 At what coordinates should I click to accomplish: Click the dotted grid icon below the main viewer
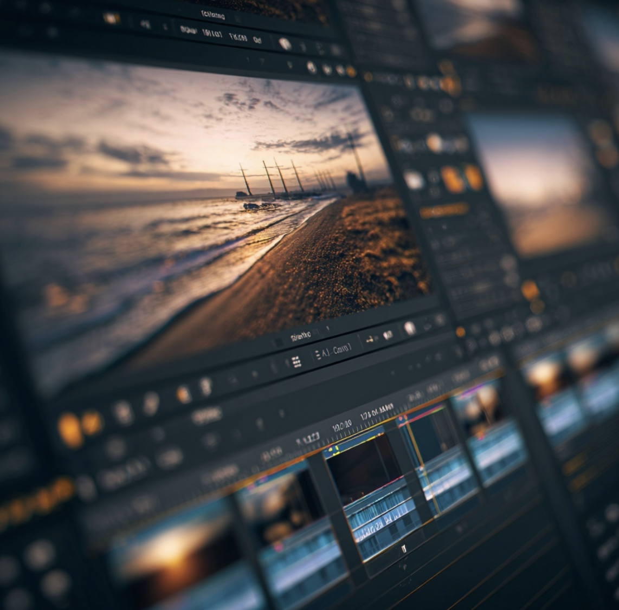coord(296,362)
